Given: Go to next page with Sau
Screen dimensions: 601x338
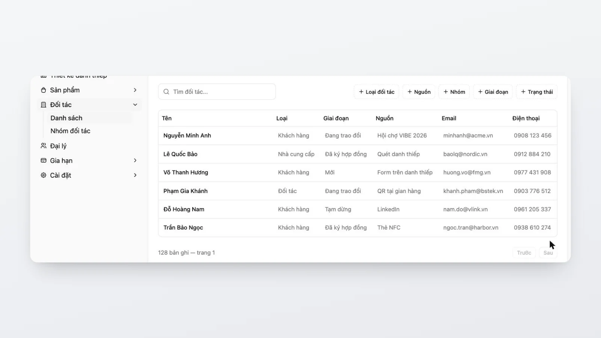Looking at the screenshot, I should click(x=548, y=253).
